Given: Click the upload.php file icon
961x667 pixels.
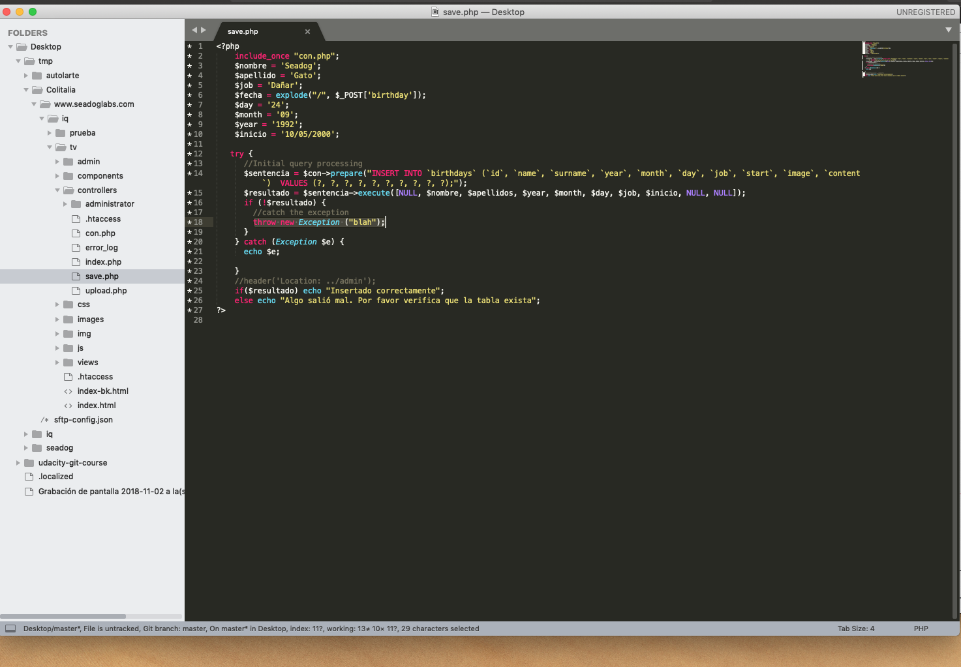Looking at the screenshot, I should click(76, 291).
